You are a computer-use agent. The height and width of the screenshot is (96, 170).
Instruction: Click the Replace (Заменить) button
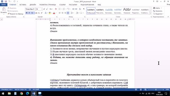158,11
